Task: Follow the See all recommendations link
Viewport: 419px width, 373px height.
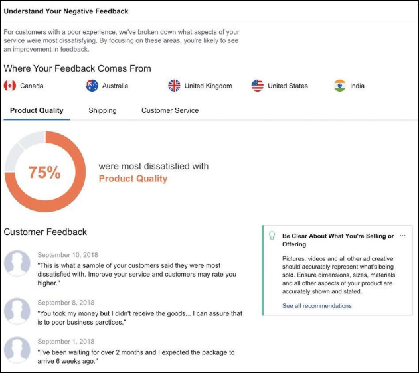Action: 317,306
